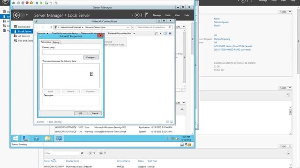Click the green Reset VM icon
Image resolution: width=300 pixels, height=168 pixels.
pyautogui.click(x=41, y=3)
